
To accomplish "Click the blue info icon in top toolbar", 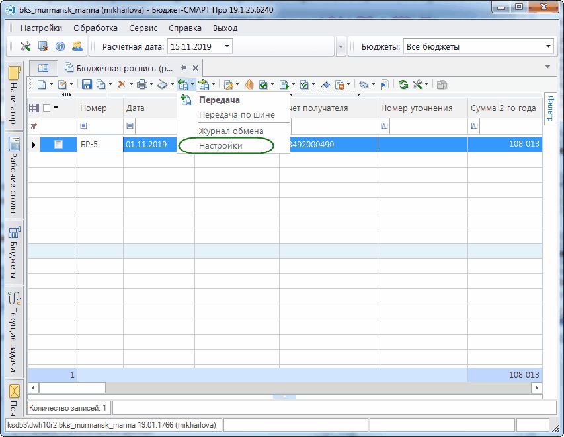I will 60,46.
